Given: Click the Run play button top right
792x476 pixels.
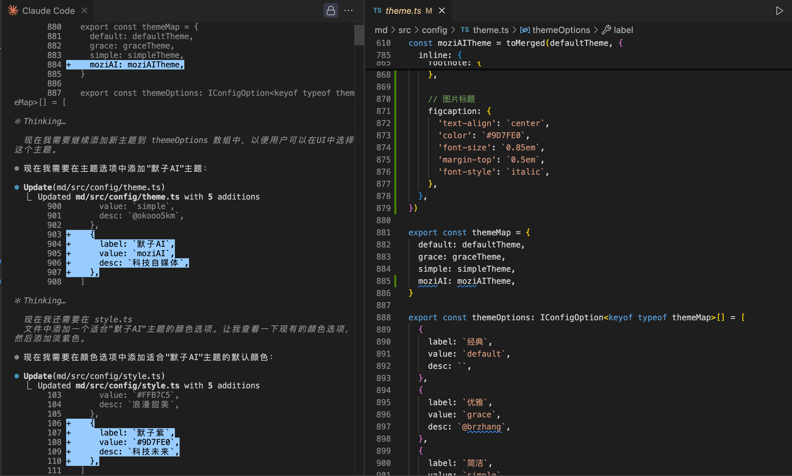Looking at the screenshot, I should pyautogui.click(x=779, y=11).
